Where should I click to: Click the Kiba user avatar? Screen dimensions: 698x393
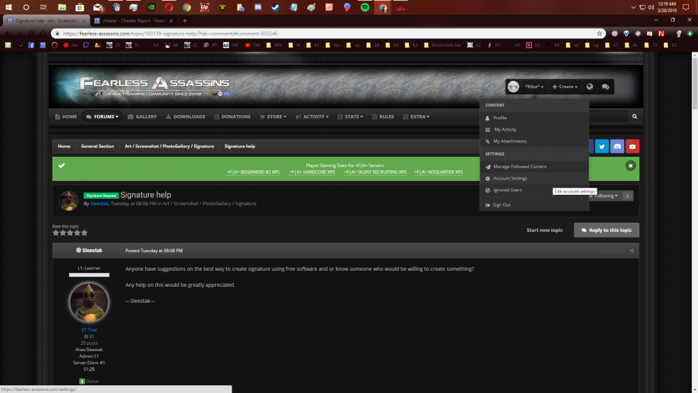pos(513,87)
